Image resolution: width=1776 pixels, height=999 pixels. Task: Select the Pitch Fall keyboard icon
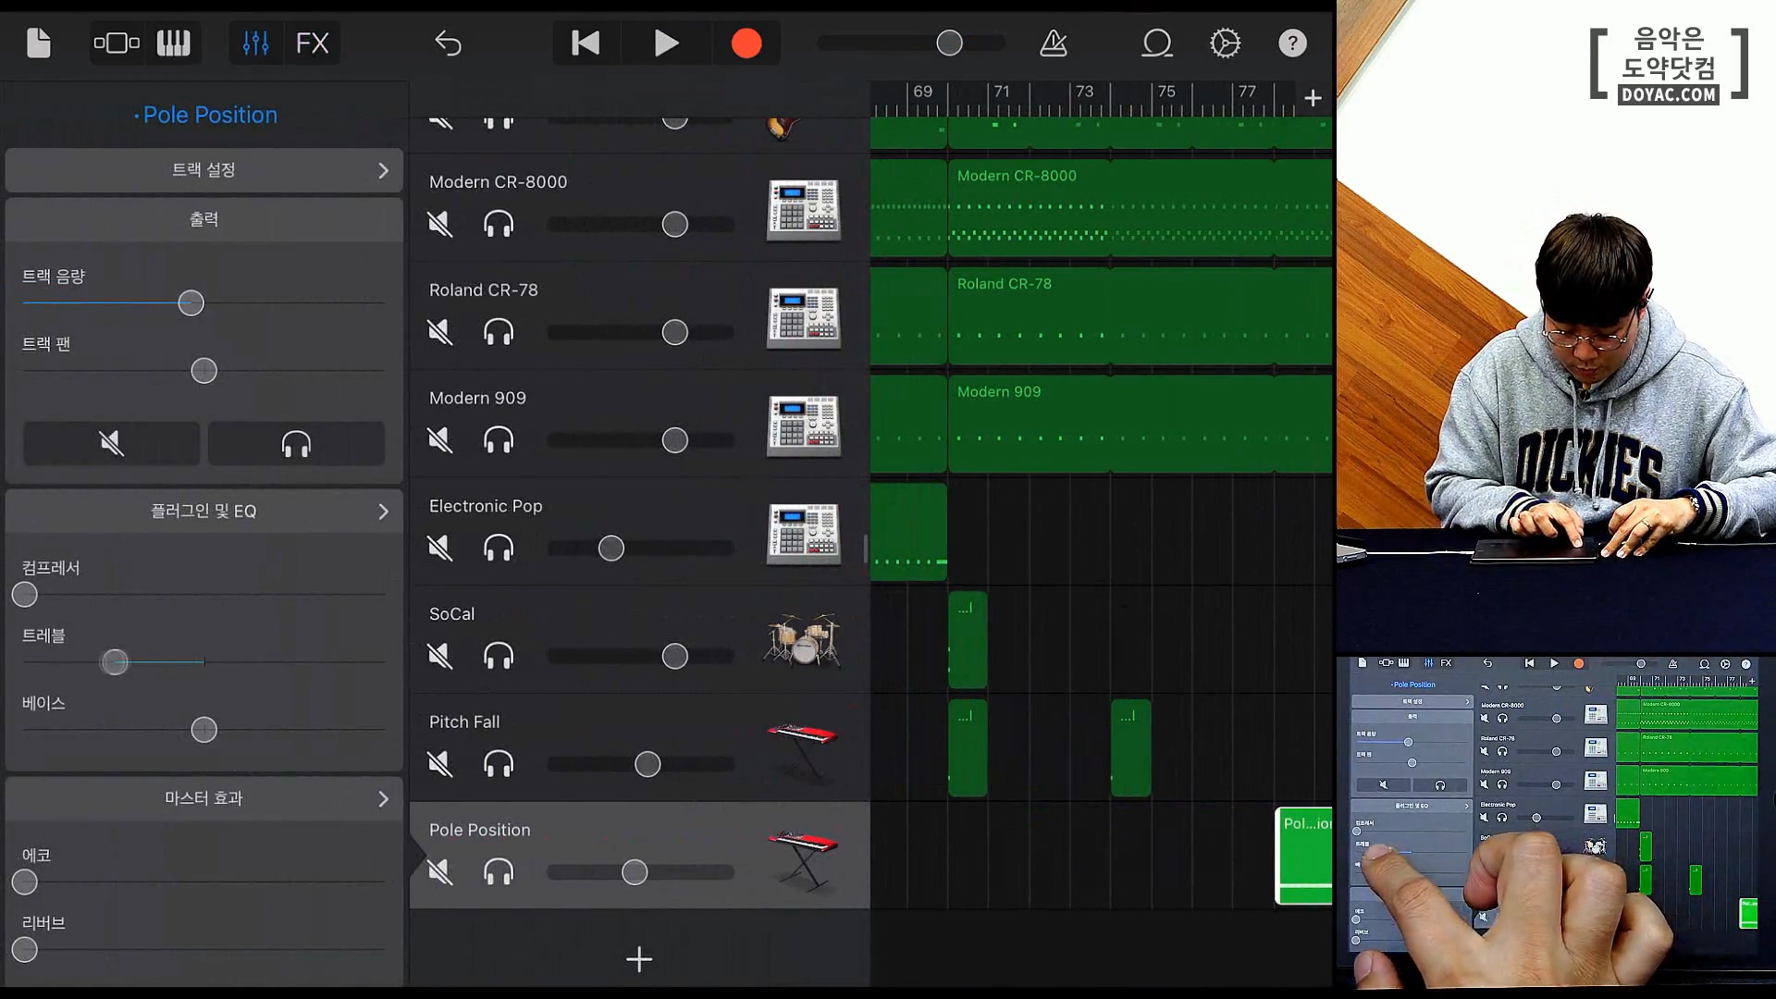[x=802, y=749]
